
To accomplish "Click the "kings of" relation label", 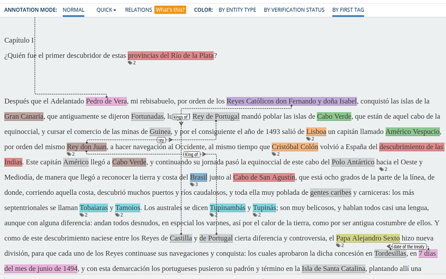I will point(180,116).
